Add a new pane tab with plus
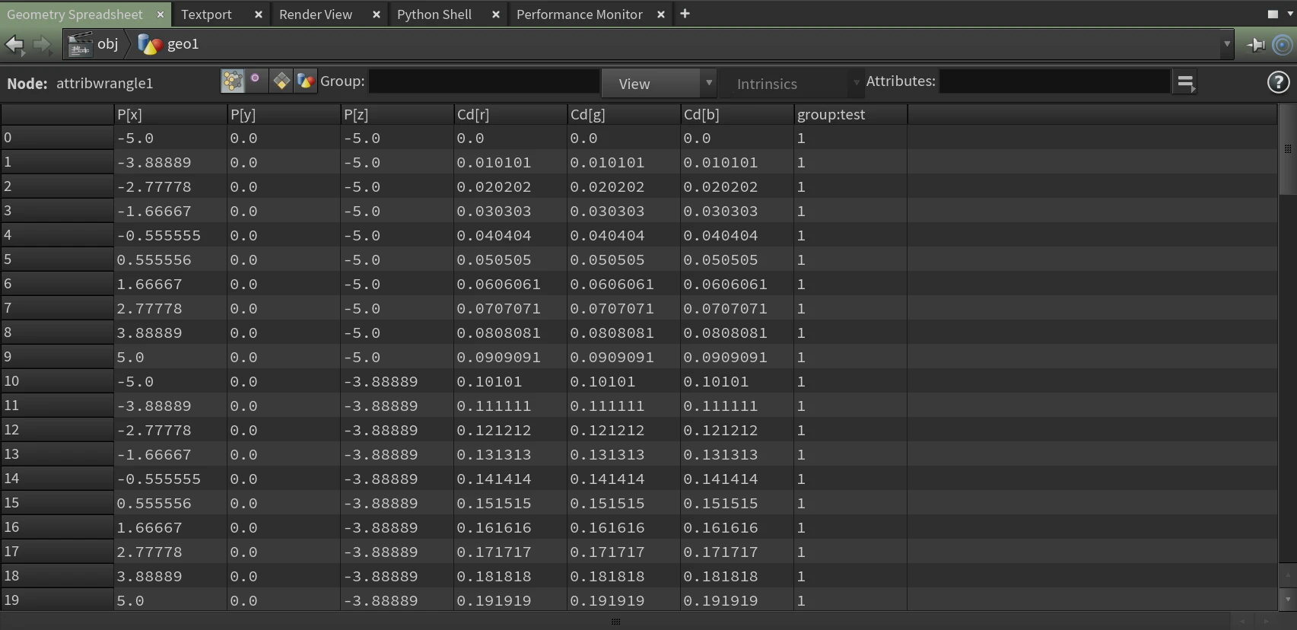 [685, 14]
